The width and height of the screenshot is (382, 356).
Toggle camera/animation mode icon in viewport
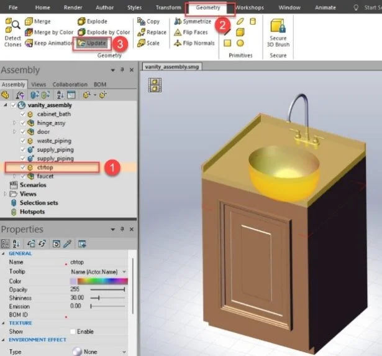tap(155, 85)
